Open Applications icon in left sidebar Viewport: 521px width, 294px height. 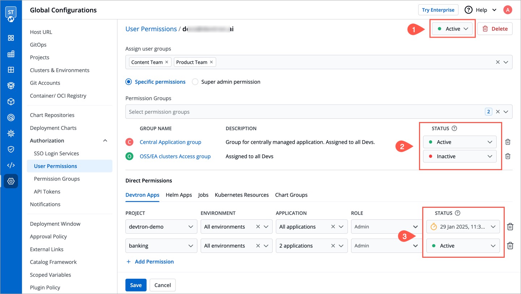click(11, 38)
